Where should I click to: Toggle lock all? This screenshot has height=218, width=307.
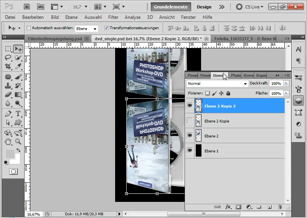(x=228, y=93)
